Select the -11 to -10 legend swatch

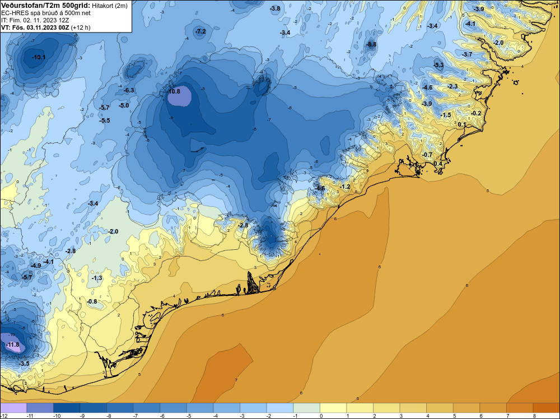tap(40, 408)
